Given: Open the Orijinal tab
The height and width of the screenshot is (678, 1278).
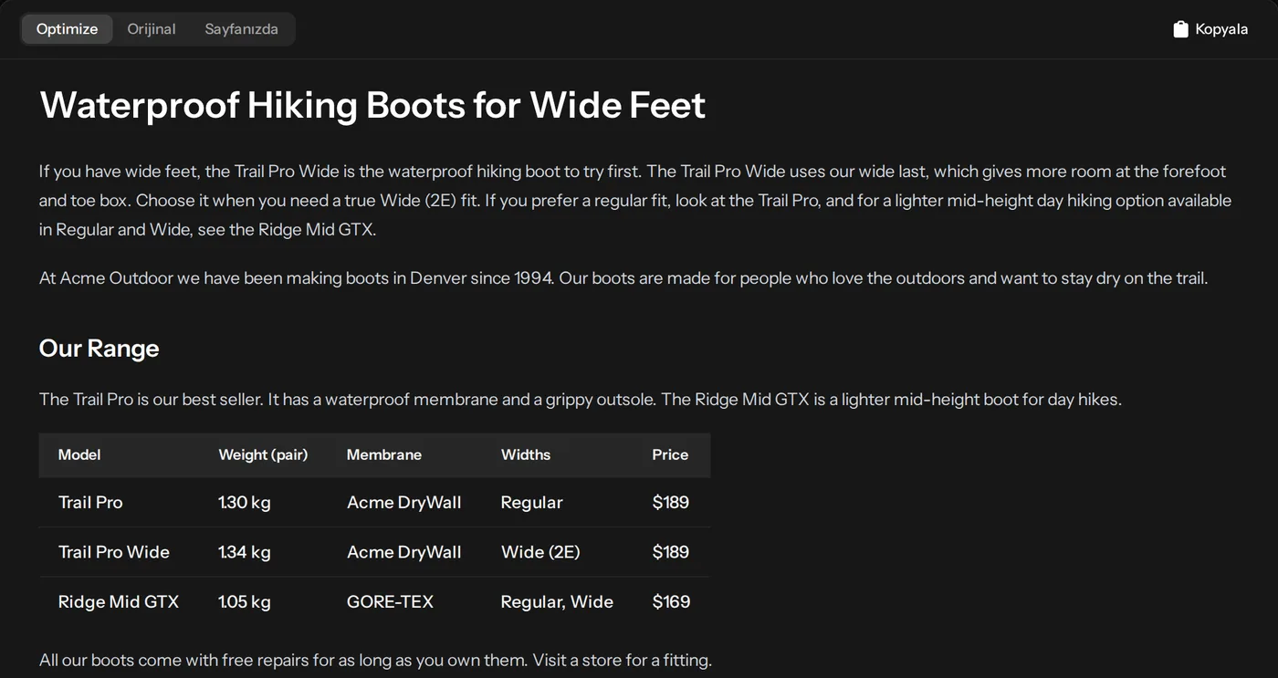Looking at the screenshot, I should [x=152, y=29].
